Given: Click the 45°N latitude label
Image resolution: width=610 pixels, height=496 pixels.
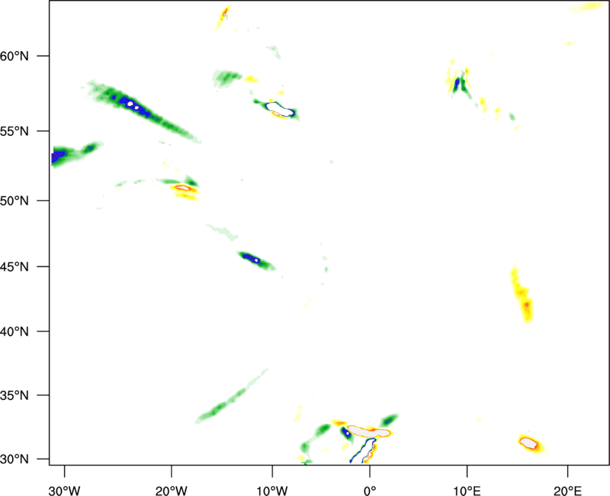Looking at the screenshot, I should (x=14, y=266).
